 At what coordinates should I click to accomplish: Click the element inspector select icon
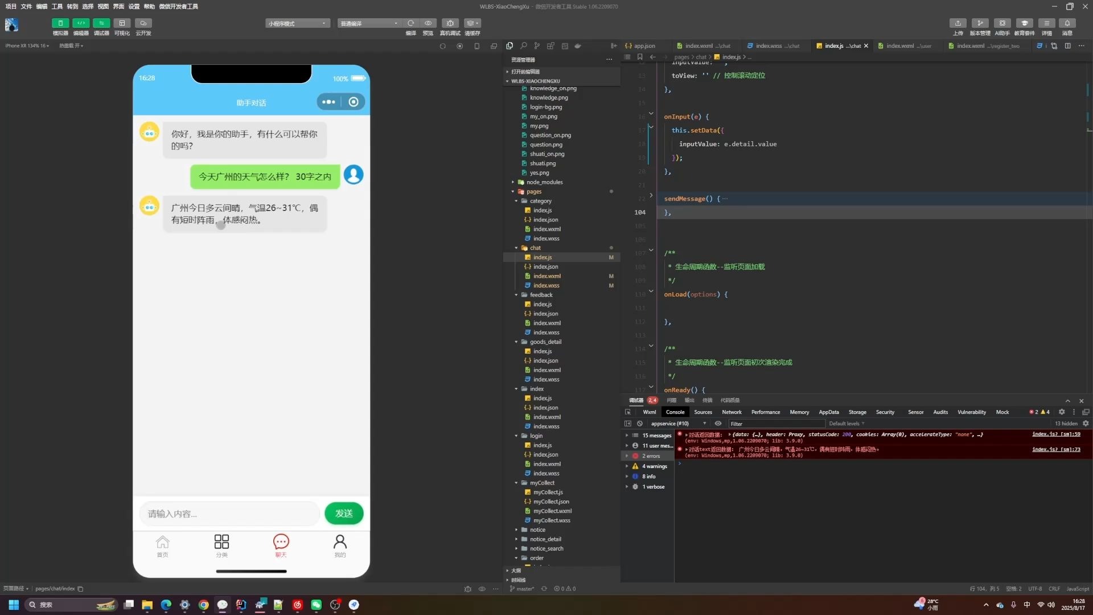628,412
